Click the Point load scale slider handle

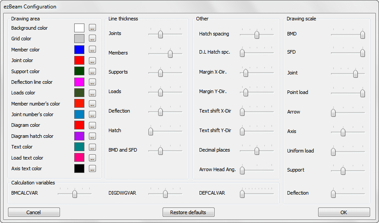point(363,93)
